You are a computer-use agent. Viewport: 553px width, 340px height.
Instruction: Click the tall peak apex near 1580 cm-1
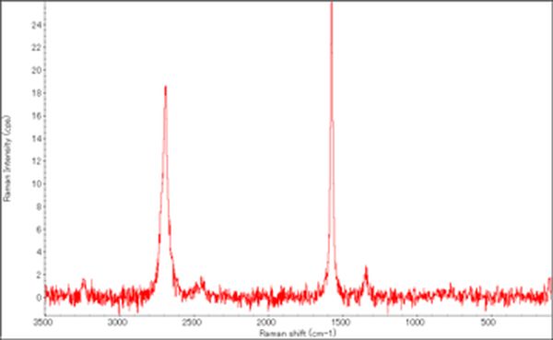tap(332, 5)
